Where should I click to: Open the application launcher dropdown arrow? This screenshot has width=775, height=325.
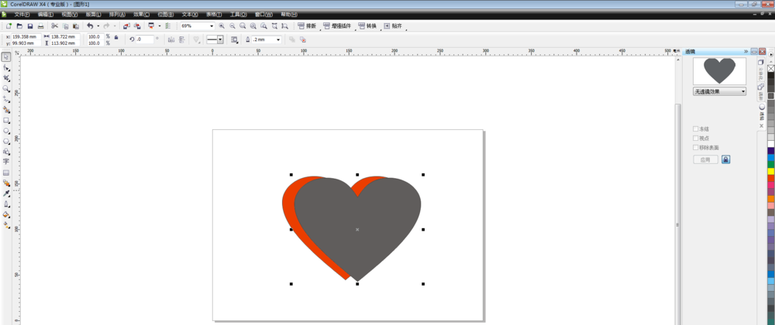[x=159, y=26]
